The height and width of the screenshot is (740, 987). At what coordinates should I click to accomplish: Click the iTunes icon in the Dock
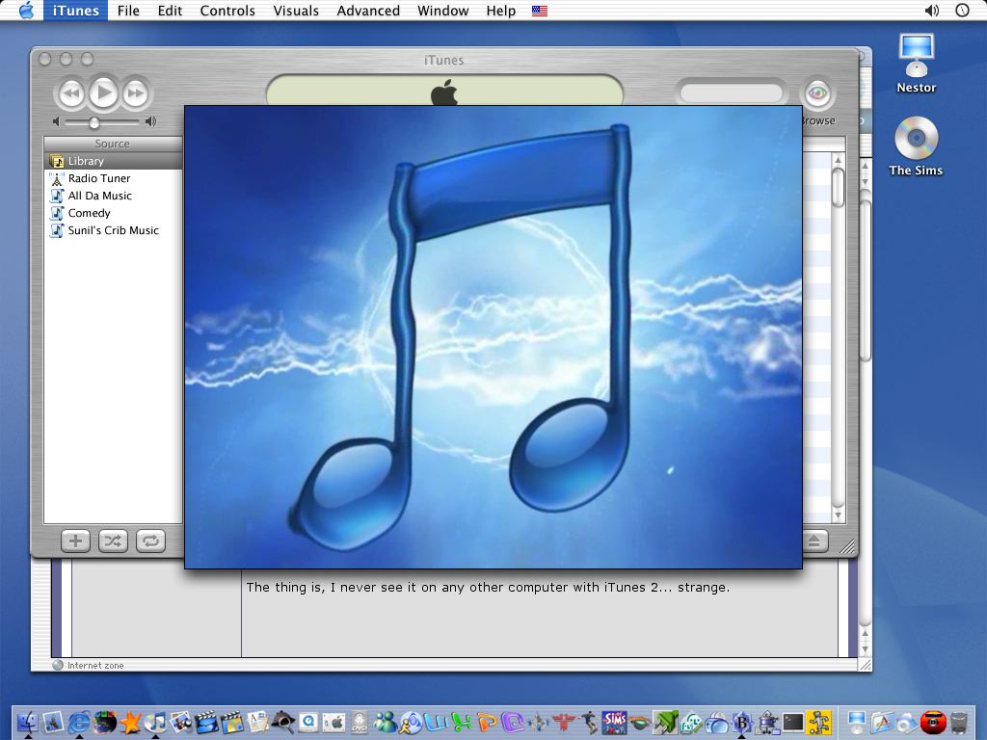[155, 723]
